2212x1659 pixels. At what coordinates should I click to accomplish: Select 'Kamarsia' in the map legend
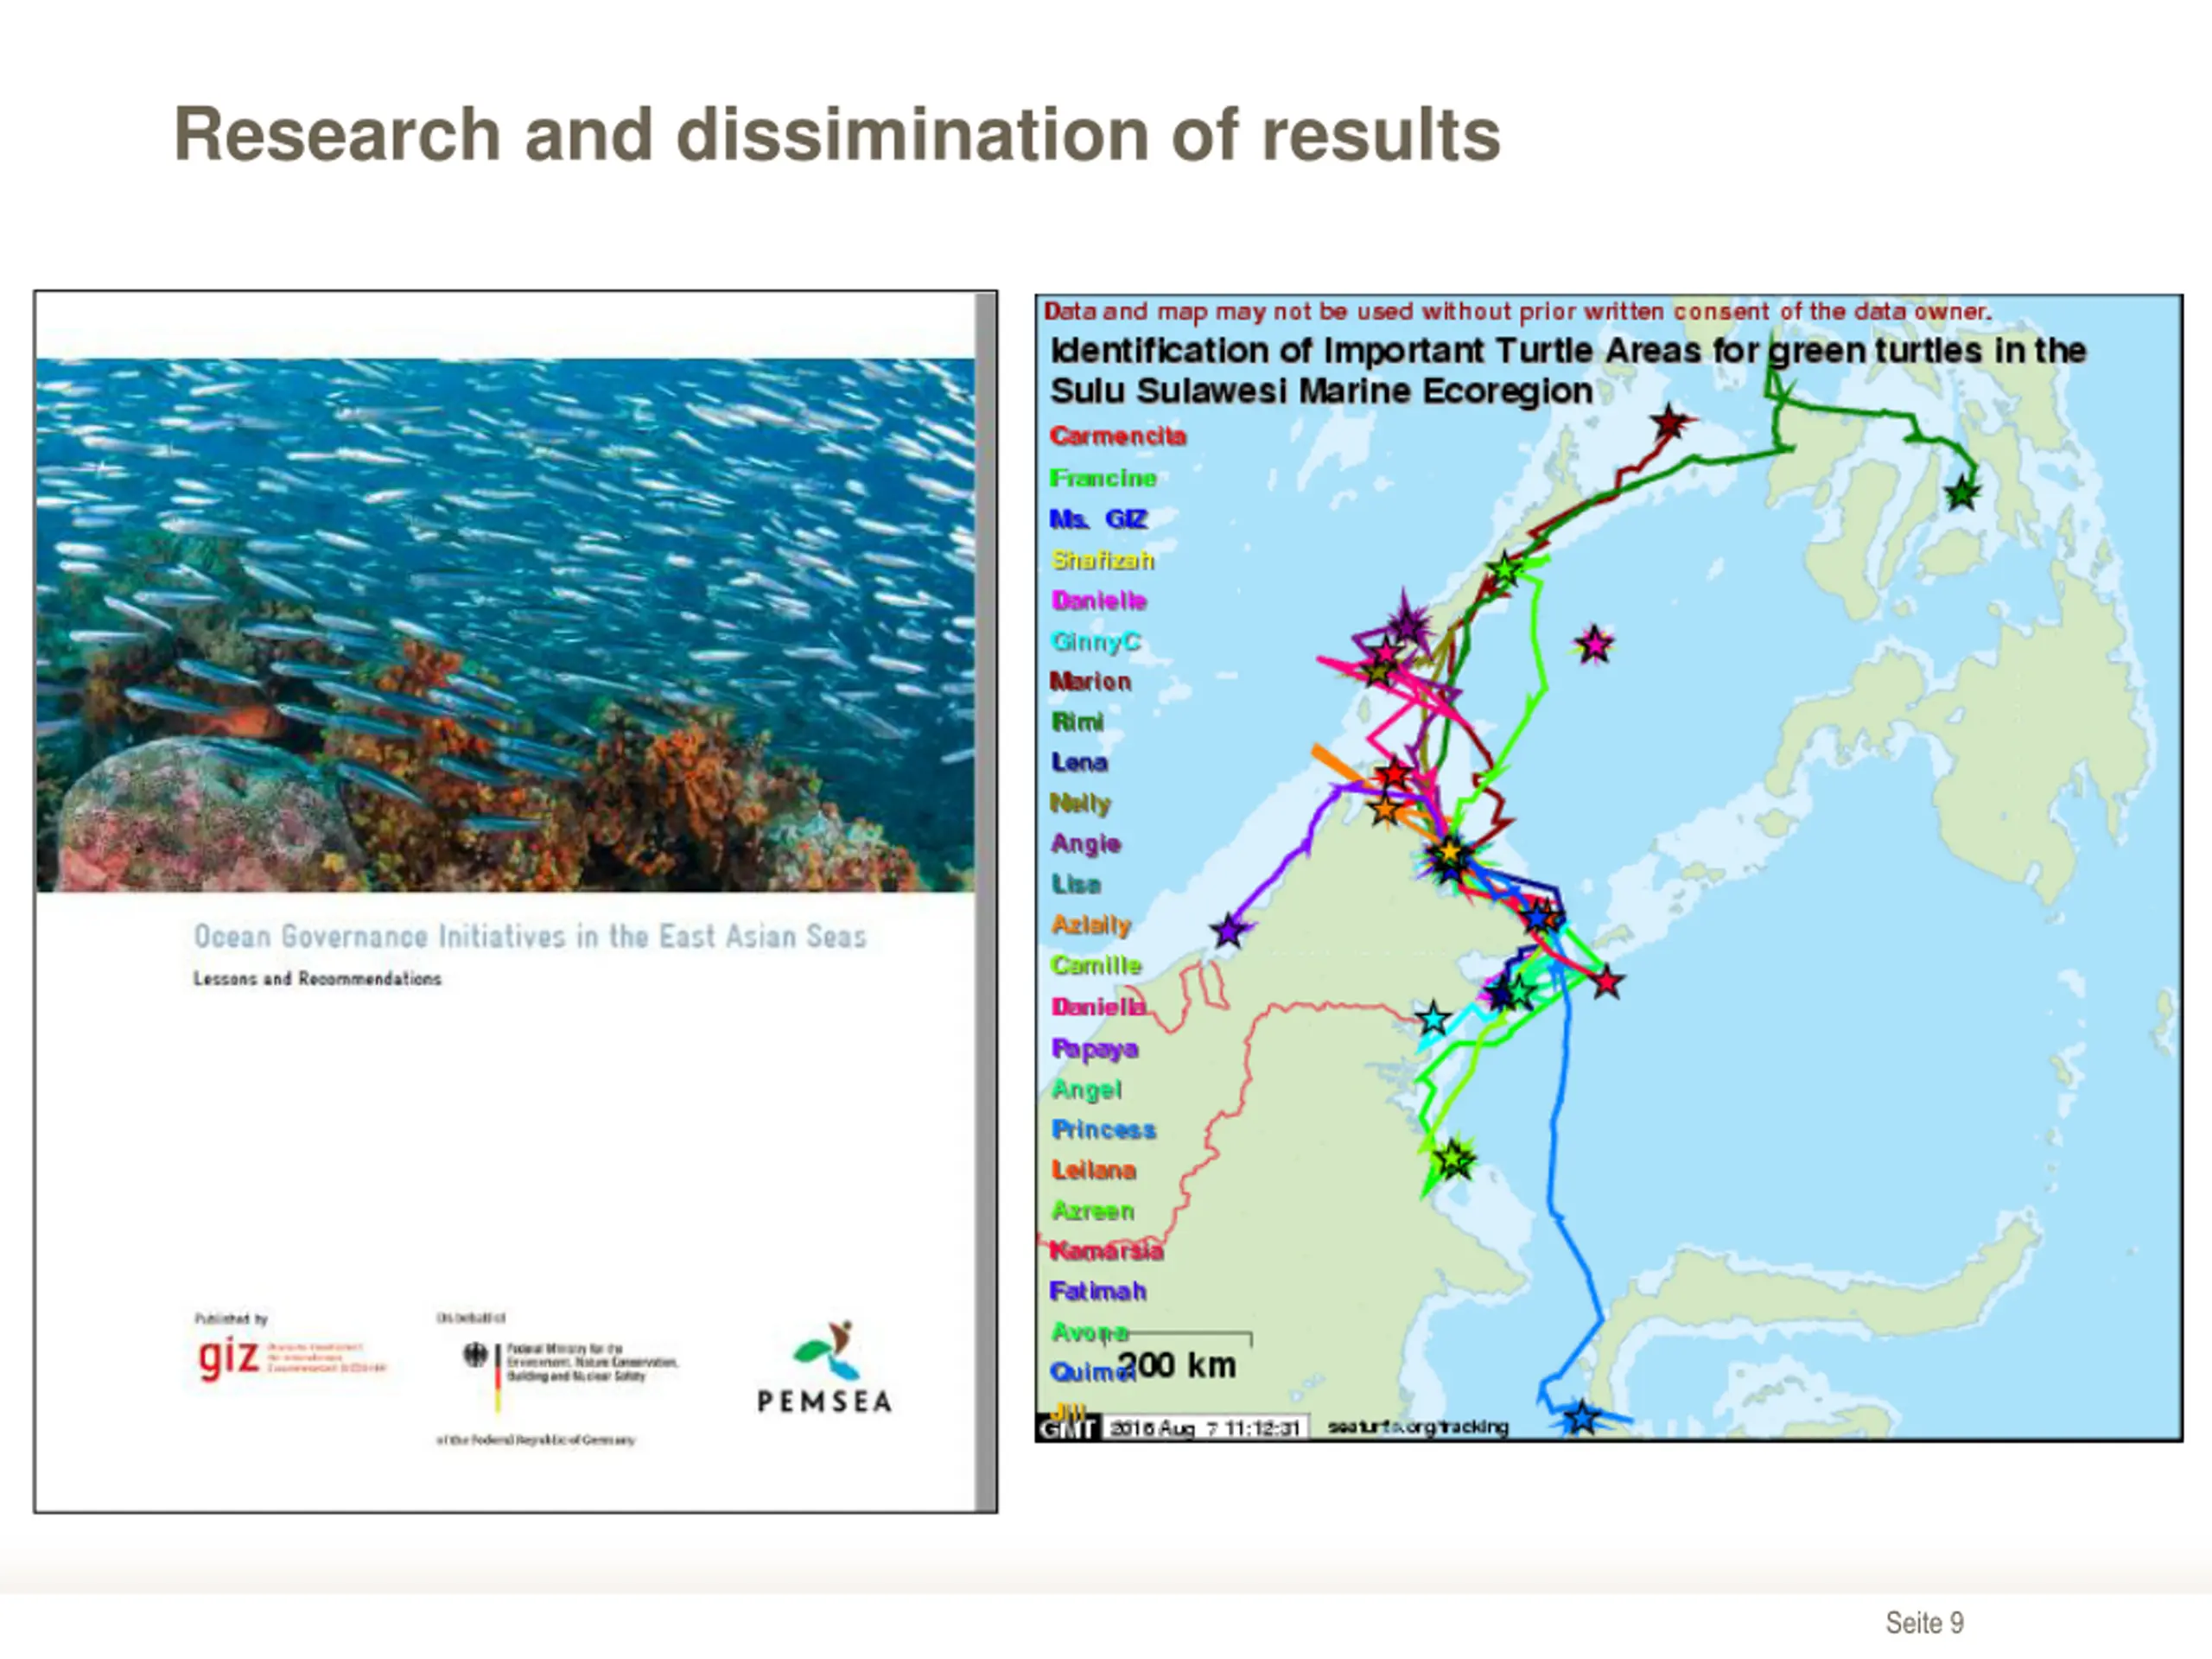(x=1106, y=1250)
